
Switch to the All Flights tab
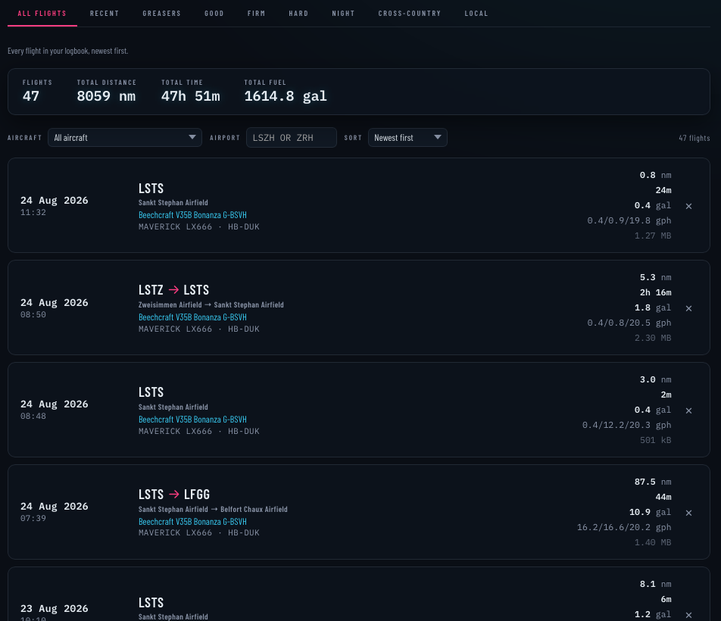pos(42,14)
